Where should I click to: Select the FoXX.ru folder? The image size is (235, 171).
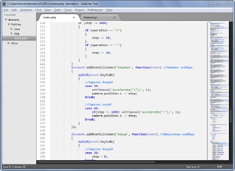point(16,24)
